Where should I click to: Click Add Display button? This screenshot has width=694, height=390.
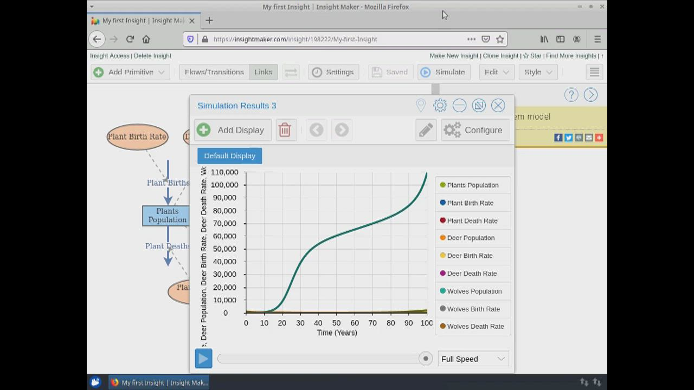pyautogui.click(x=233, y=130)
